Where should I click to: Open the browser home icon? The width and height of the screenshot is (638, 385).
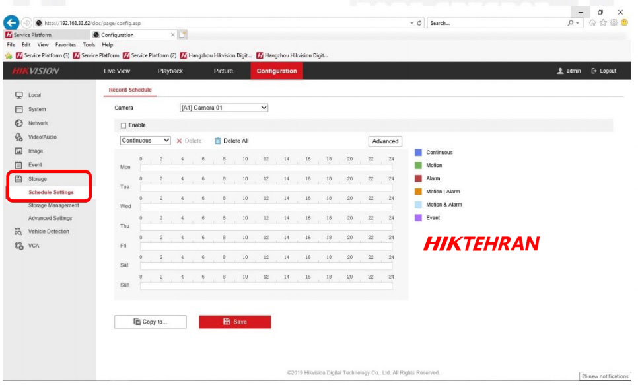coord(592,23)
